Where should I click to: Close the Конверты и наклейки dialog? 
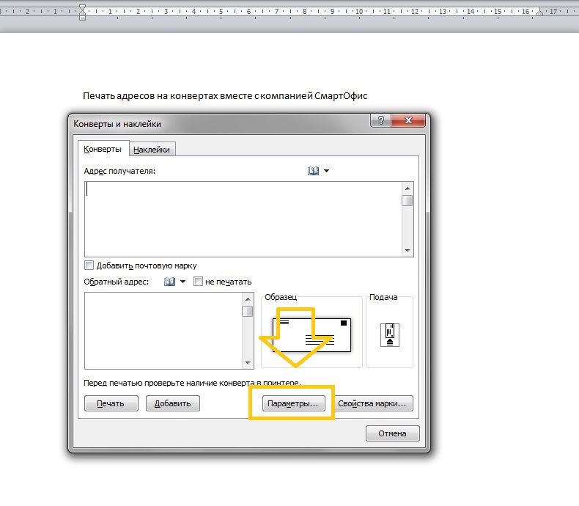(409, 122)
